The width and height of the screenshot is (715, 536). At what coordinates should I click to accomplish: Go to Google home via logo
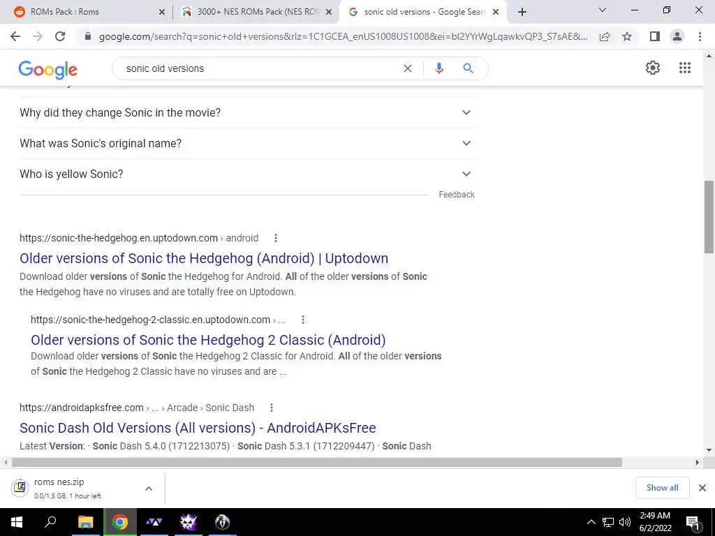[x=48, y=69]
